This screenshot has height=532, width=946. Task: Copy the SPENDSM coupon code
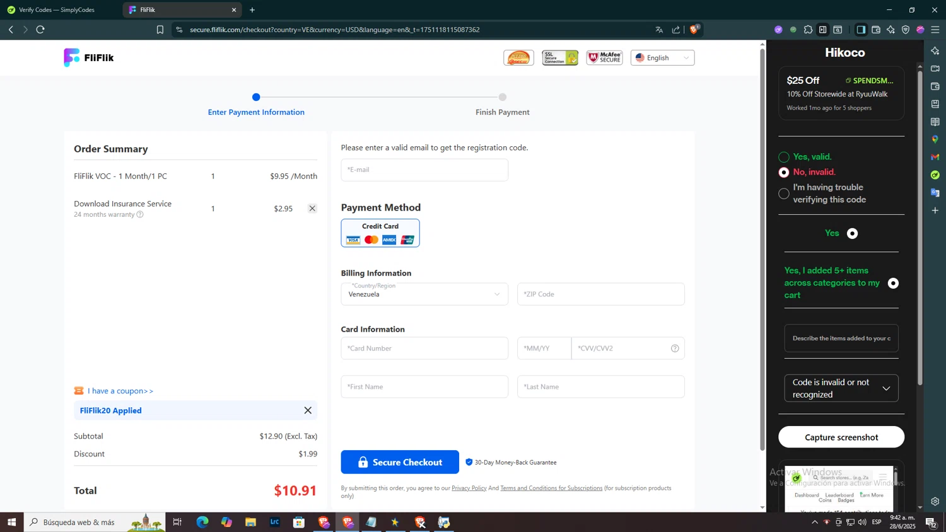tap(870, 81)
